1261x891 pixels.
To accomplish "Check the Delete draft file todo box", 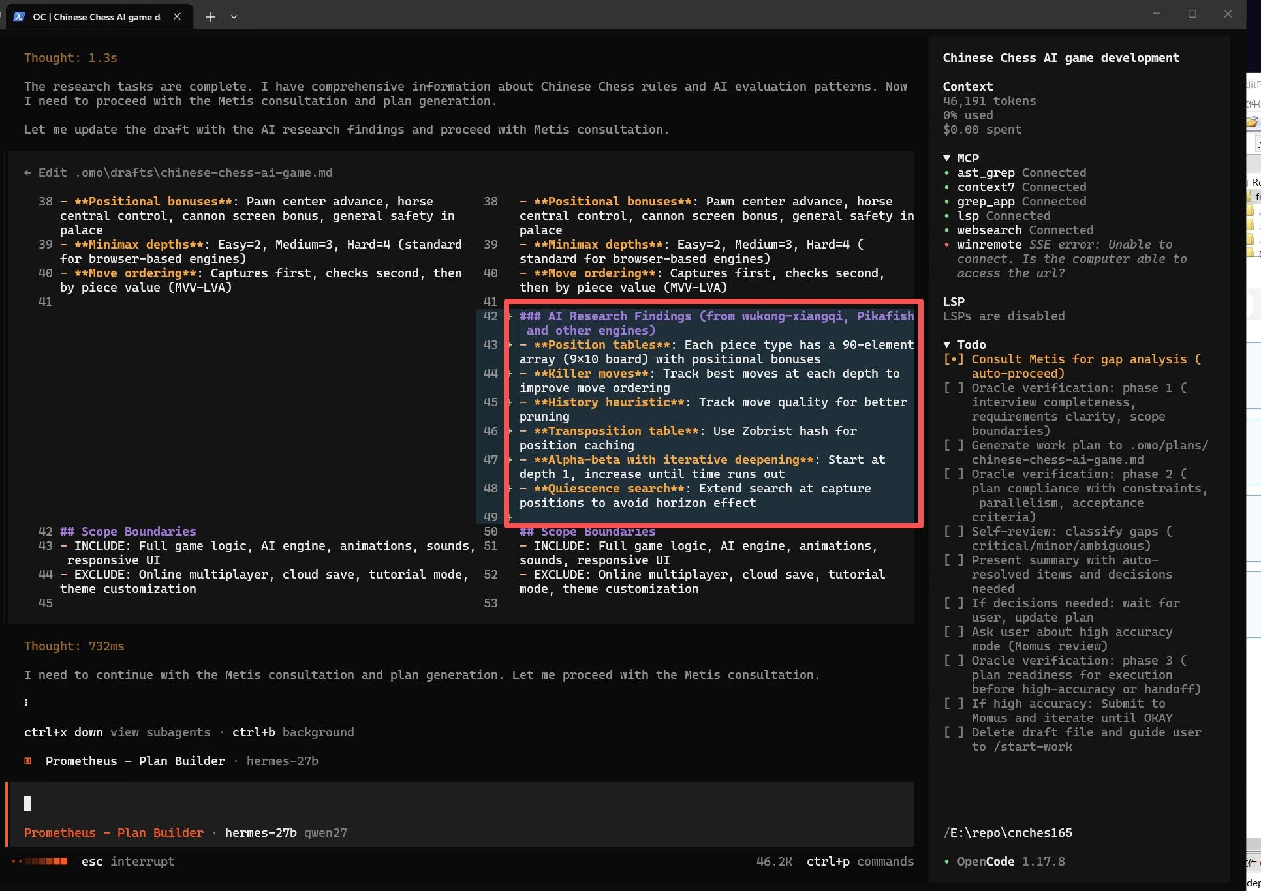I will [954, 732].
